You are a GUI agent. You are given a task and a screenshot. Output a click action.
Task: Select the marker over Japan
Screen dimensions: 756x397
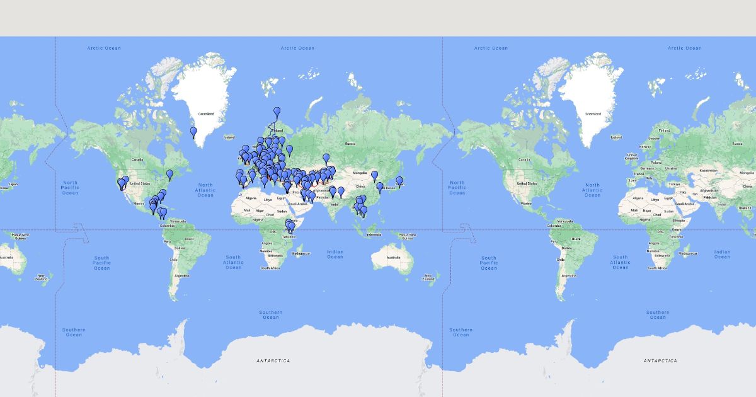click(x=399, y=181)
